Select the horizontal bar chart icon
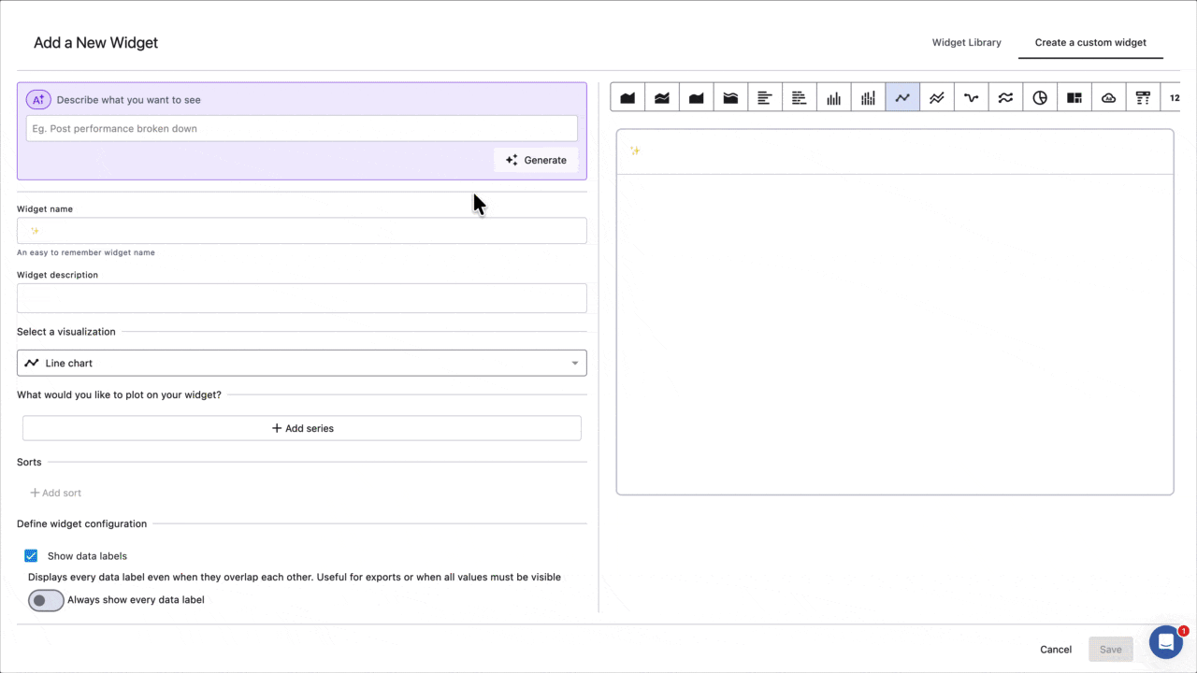 click(x=764, y=97)
